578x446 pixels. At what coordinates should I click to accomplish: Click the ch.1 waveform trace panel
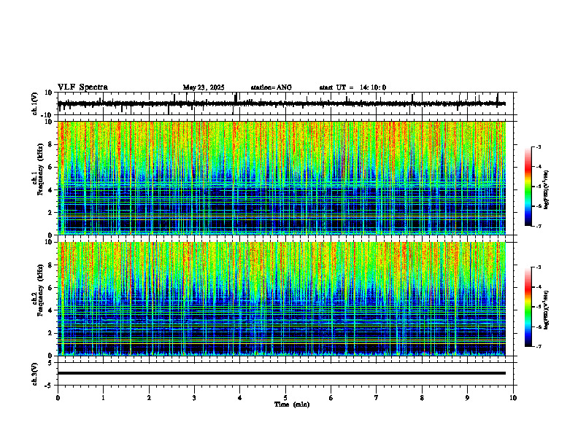(x=287, y=103)
